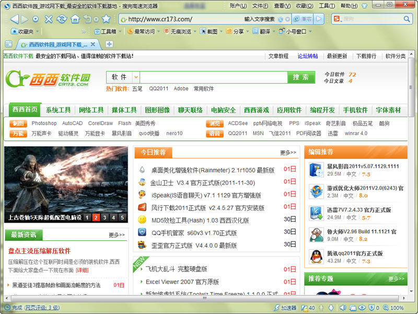418x314 pixels.
Task: Click the 腾讯qq2011 penguin icon
Action: tap(317, 257)
